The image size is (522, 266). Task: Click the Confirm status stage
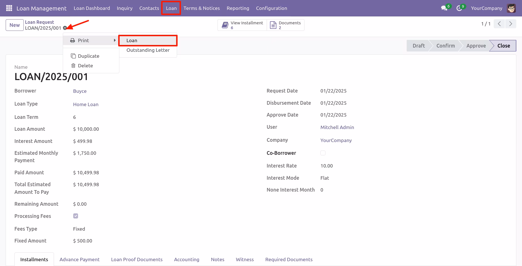[x=445, y=46]
